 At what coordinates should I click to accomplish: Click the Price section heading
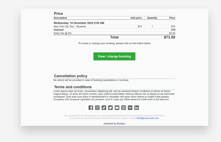(x=58, y=14)
